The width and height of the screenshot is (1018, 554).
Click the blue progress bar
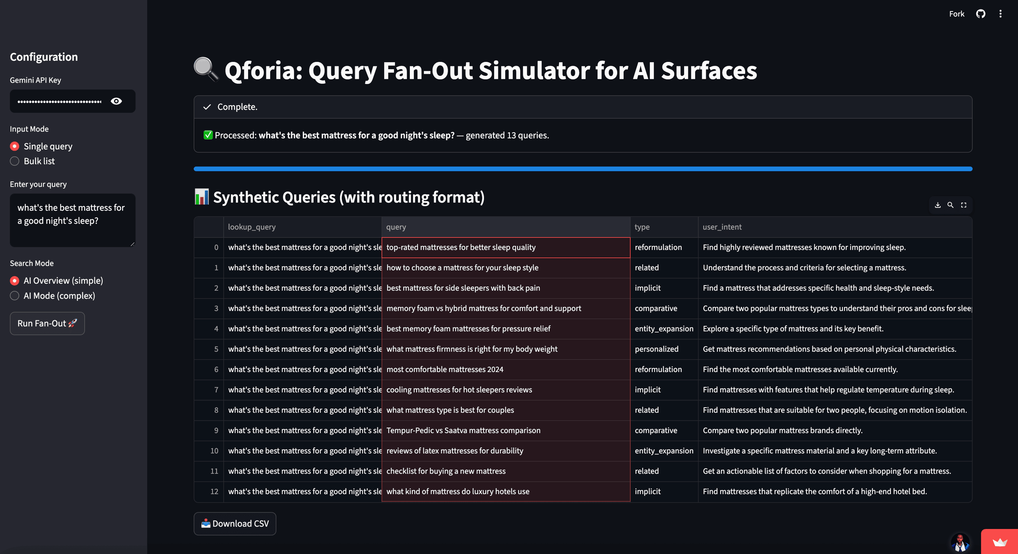point(582,169)
